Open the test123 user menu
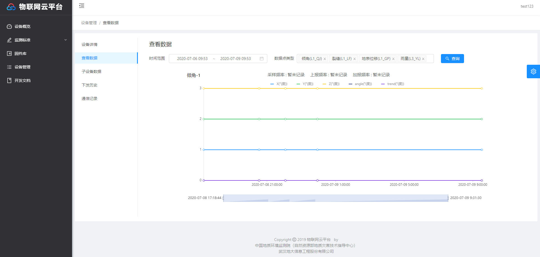This screenshot has height=257, width=540. click(x=527, y=6)
